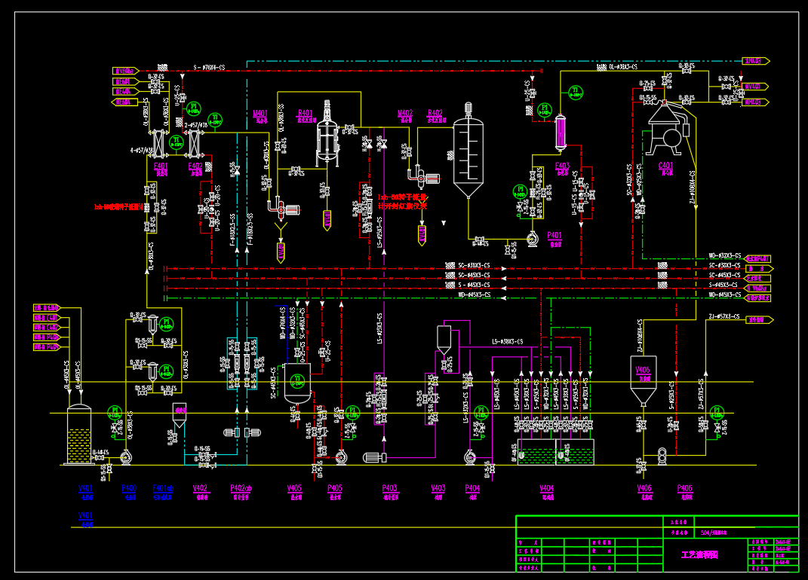Click the LS-Ø38X3-CS pipe label

[507, 341]
